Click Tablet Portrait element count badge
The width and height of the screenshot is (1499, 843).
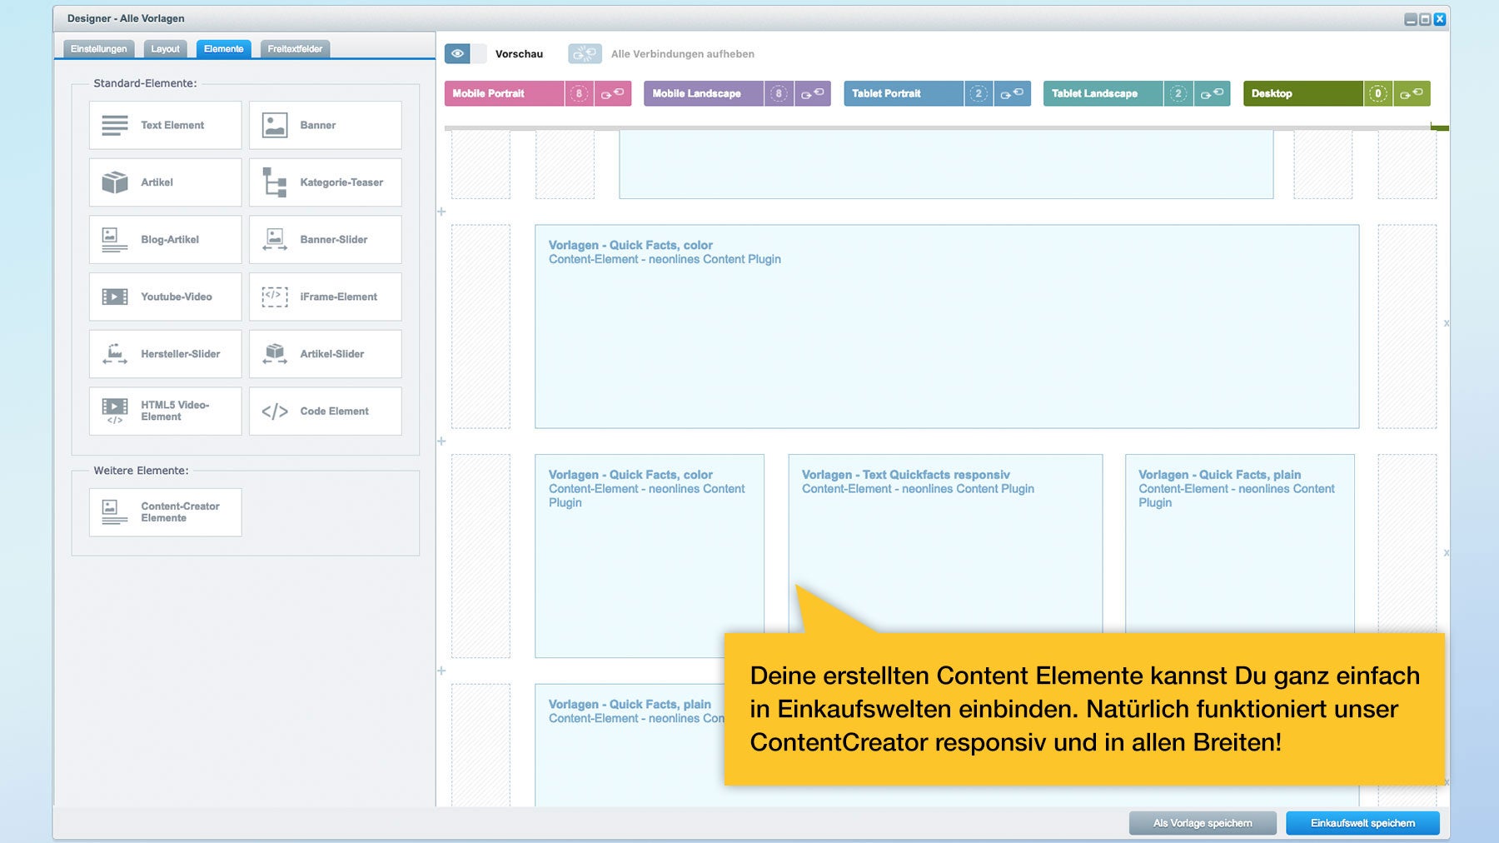[979, 93]
